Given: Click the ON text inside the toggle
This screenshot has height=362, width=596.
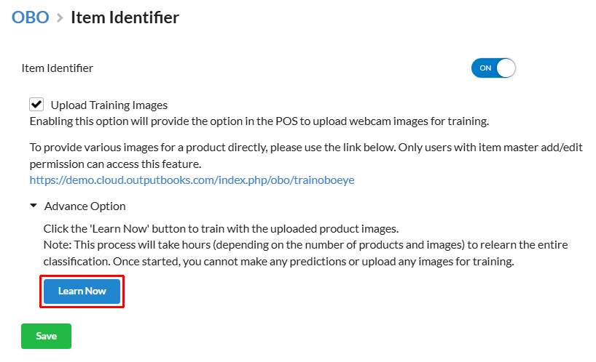Looking at the screenshot, I should (x=485, y=68).
